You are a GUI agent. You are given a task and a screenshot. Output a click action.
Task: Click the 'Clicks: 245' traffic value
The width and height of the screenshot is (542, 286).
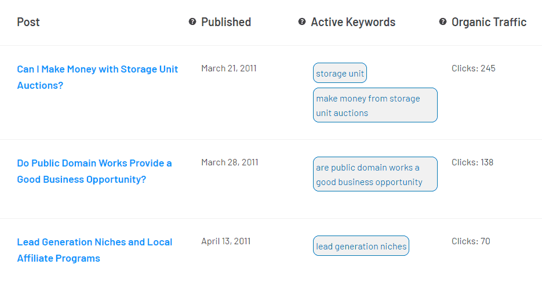(x=474, y=68)
